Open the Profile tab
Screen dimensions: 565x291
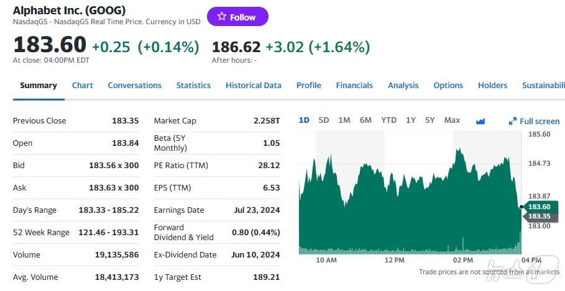click(x=308, y=86)
